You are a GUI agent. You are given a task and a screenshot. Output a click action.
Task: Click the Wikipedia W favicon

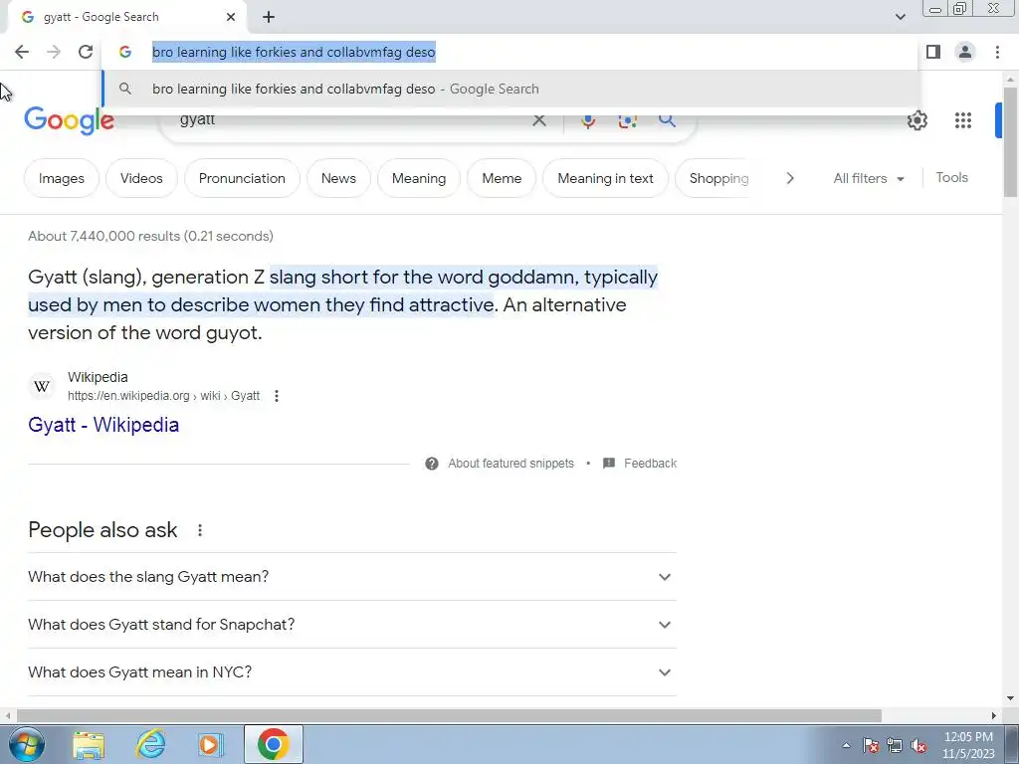coord(42,387)
